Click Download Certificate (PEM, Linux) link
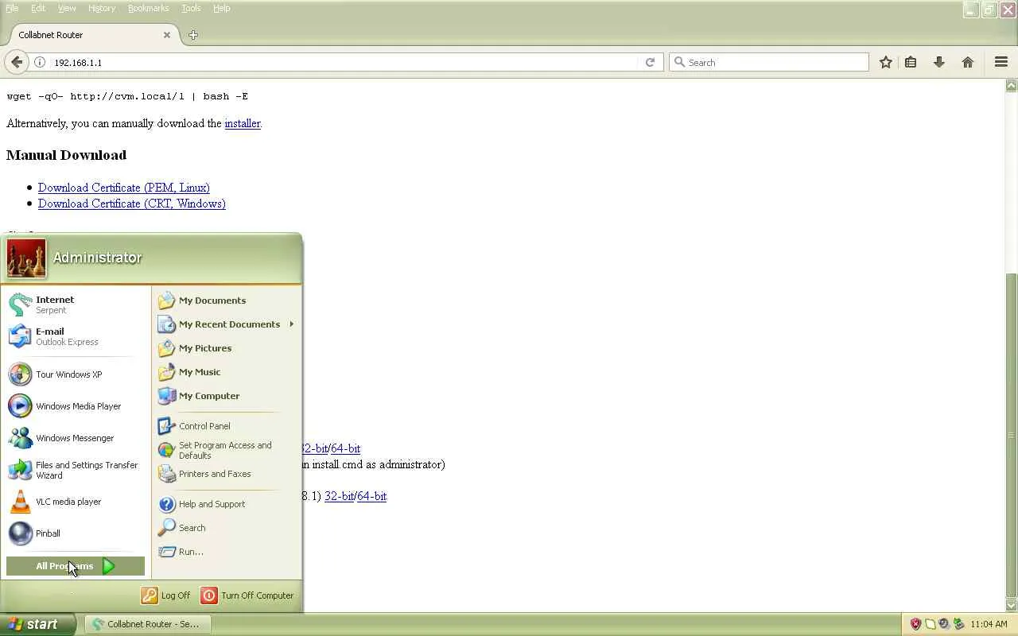This screenshot has height=636, width=1018. 124,188
